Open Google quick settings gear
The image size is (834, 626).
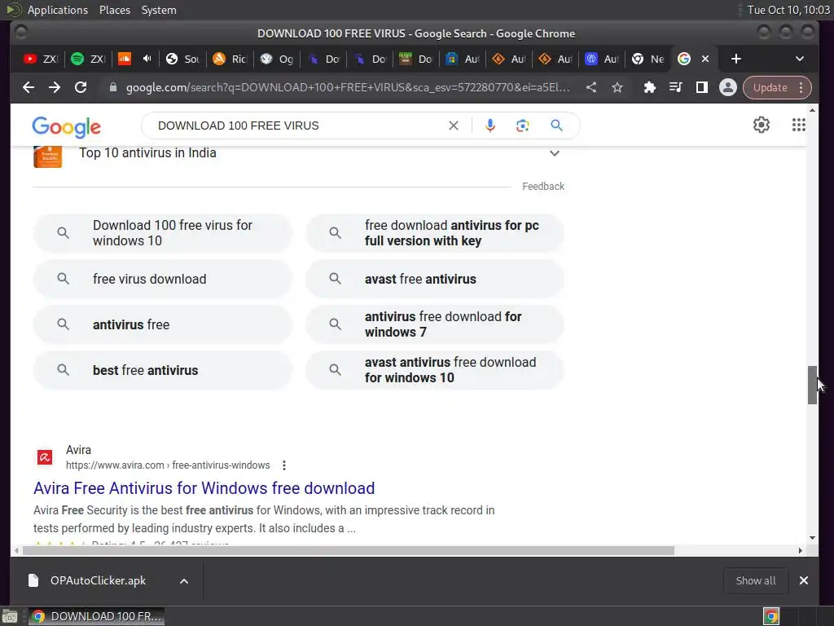coord(762,125)
